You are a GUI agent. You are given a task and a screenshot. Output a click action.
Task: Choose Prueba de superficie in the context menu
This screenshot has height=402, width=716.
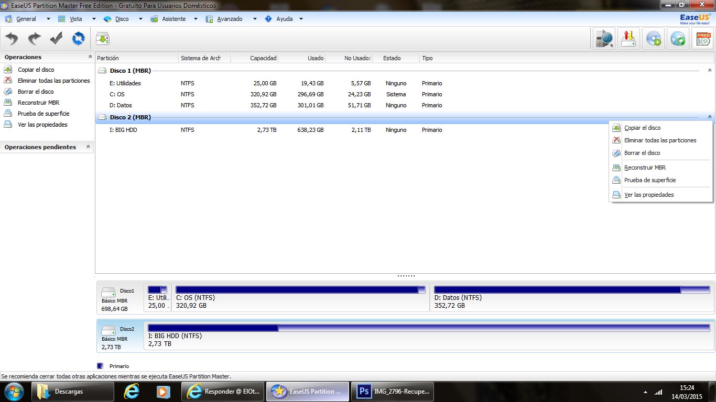(x=661, y=180)
